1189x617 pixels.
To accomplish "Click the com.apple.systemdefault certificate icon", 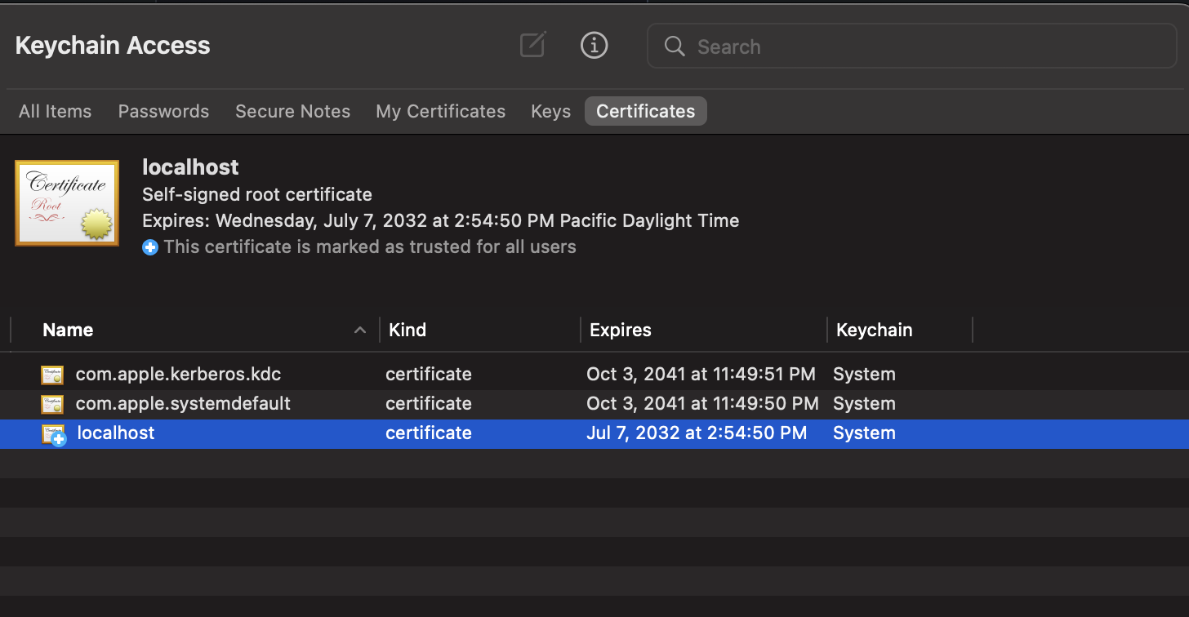I will [52, 404].
